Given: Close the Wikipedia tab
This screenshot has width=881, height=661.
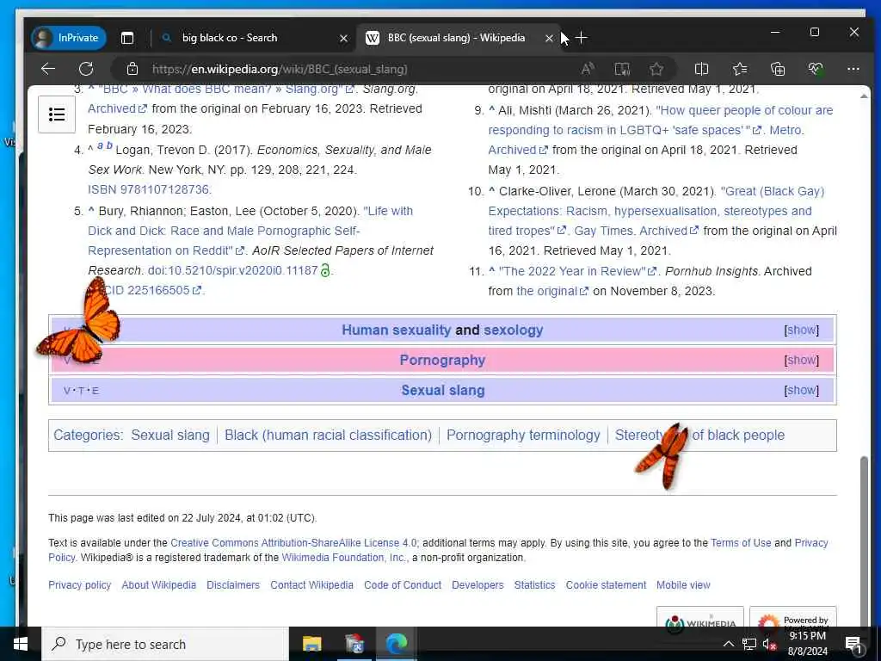Looking at the screenshot, I should (x=549, y=38).
